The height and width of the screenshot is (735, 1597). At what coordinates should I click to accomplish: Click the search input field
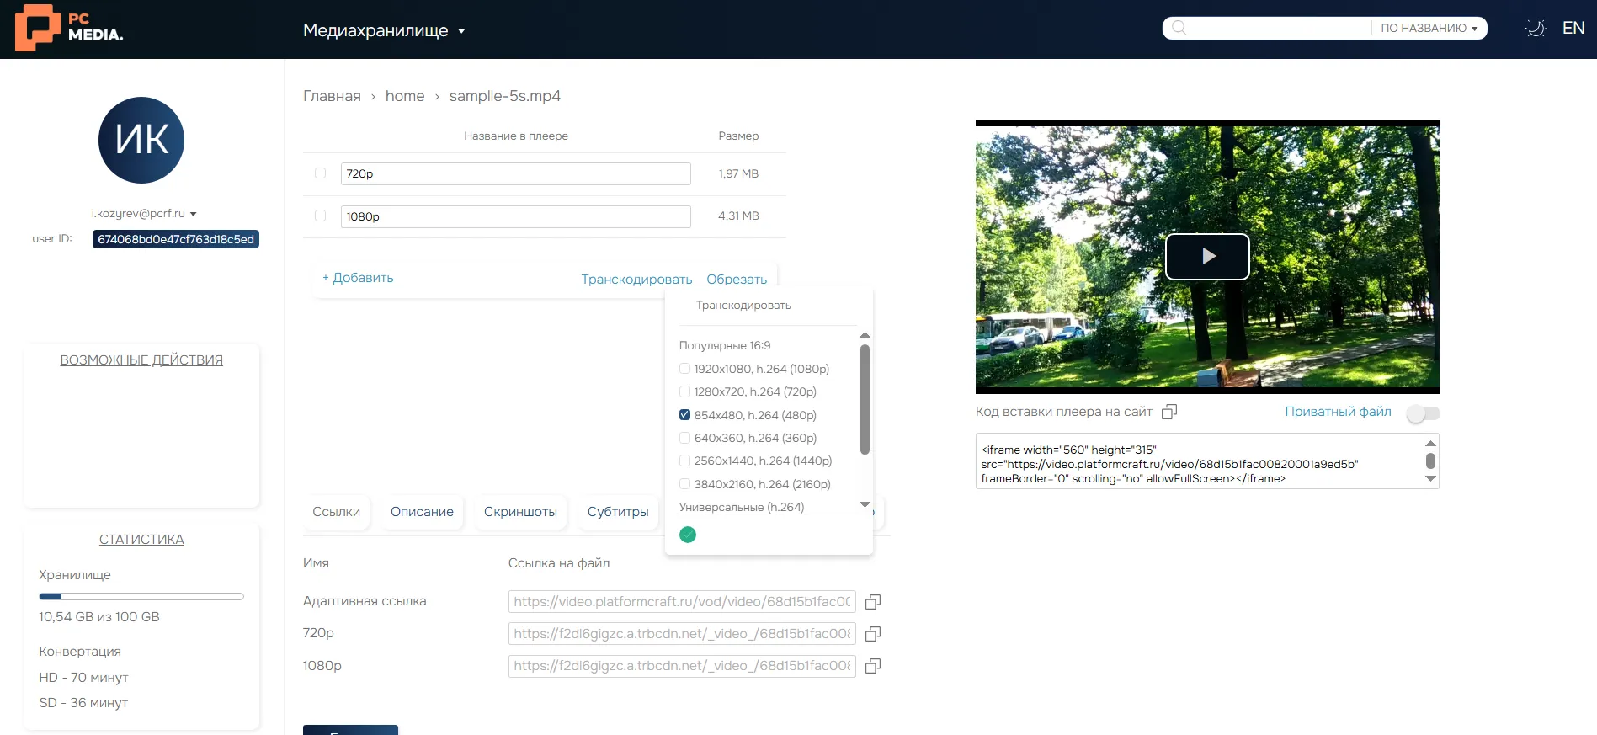pyautogui.click(x=1280, y=28)
